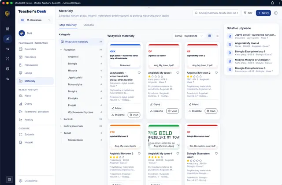Click the Nowy button
This screenshot has height=185, width=282.
coord(263,13)
